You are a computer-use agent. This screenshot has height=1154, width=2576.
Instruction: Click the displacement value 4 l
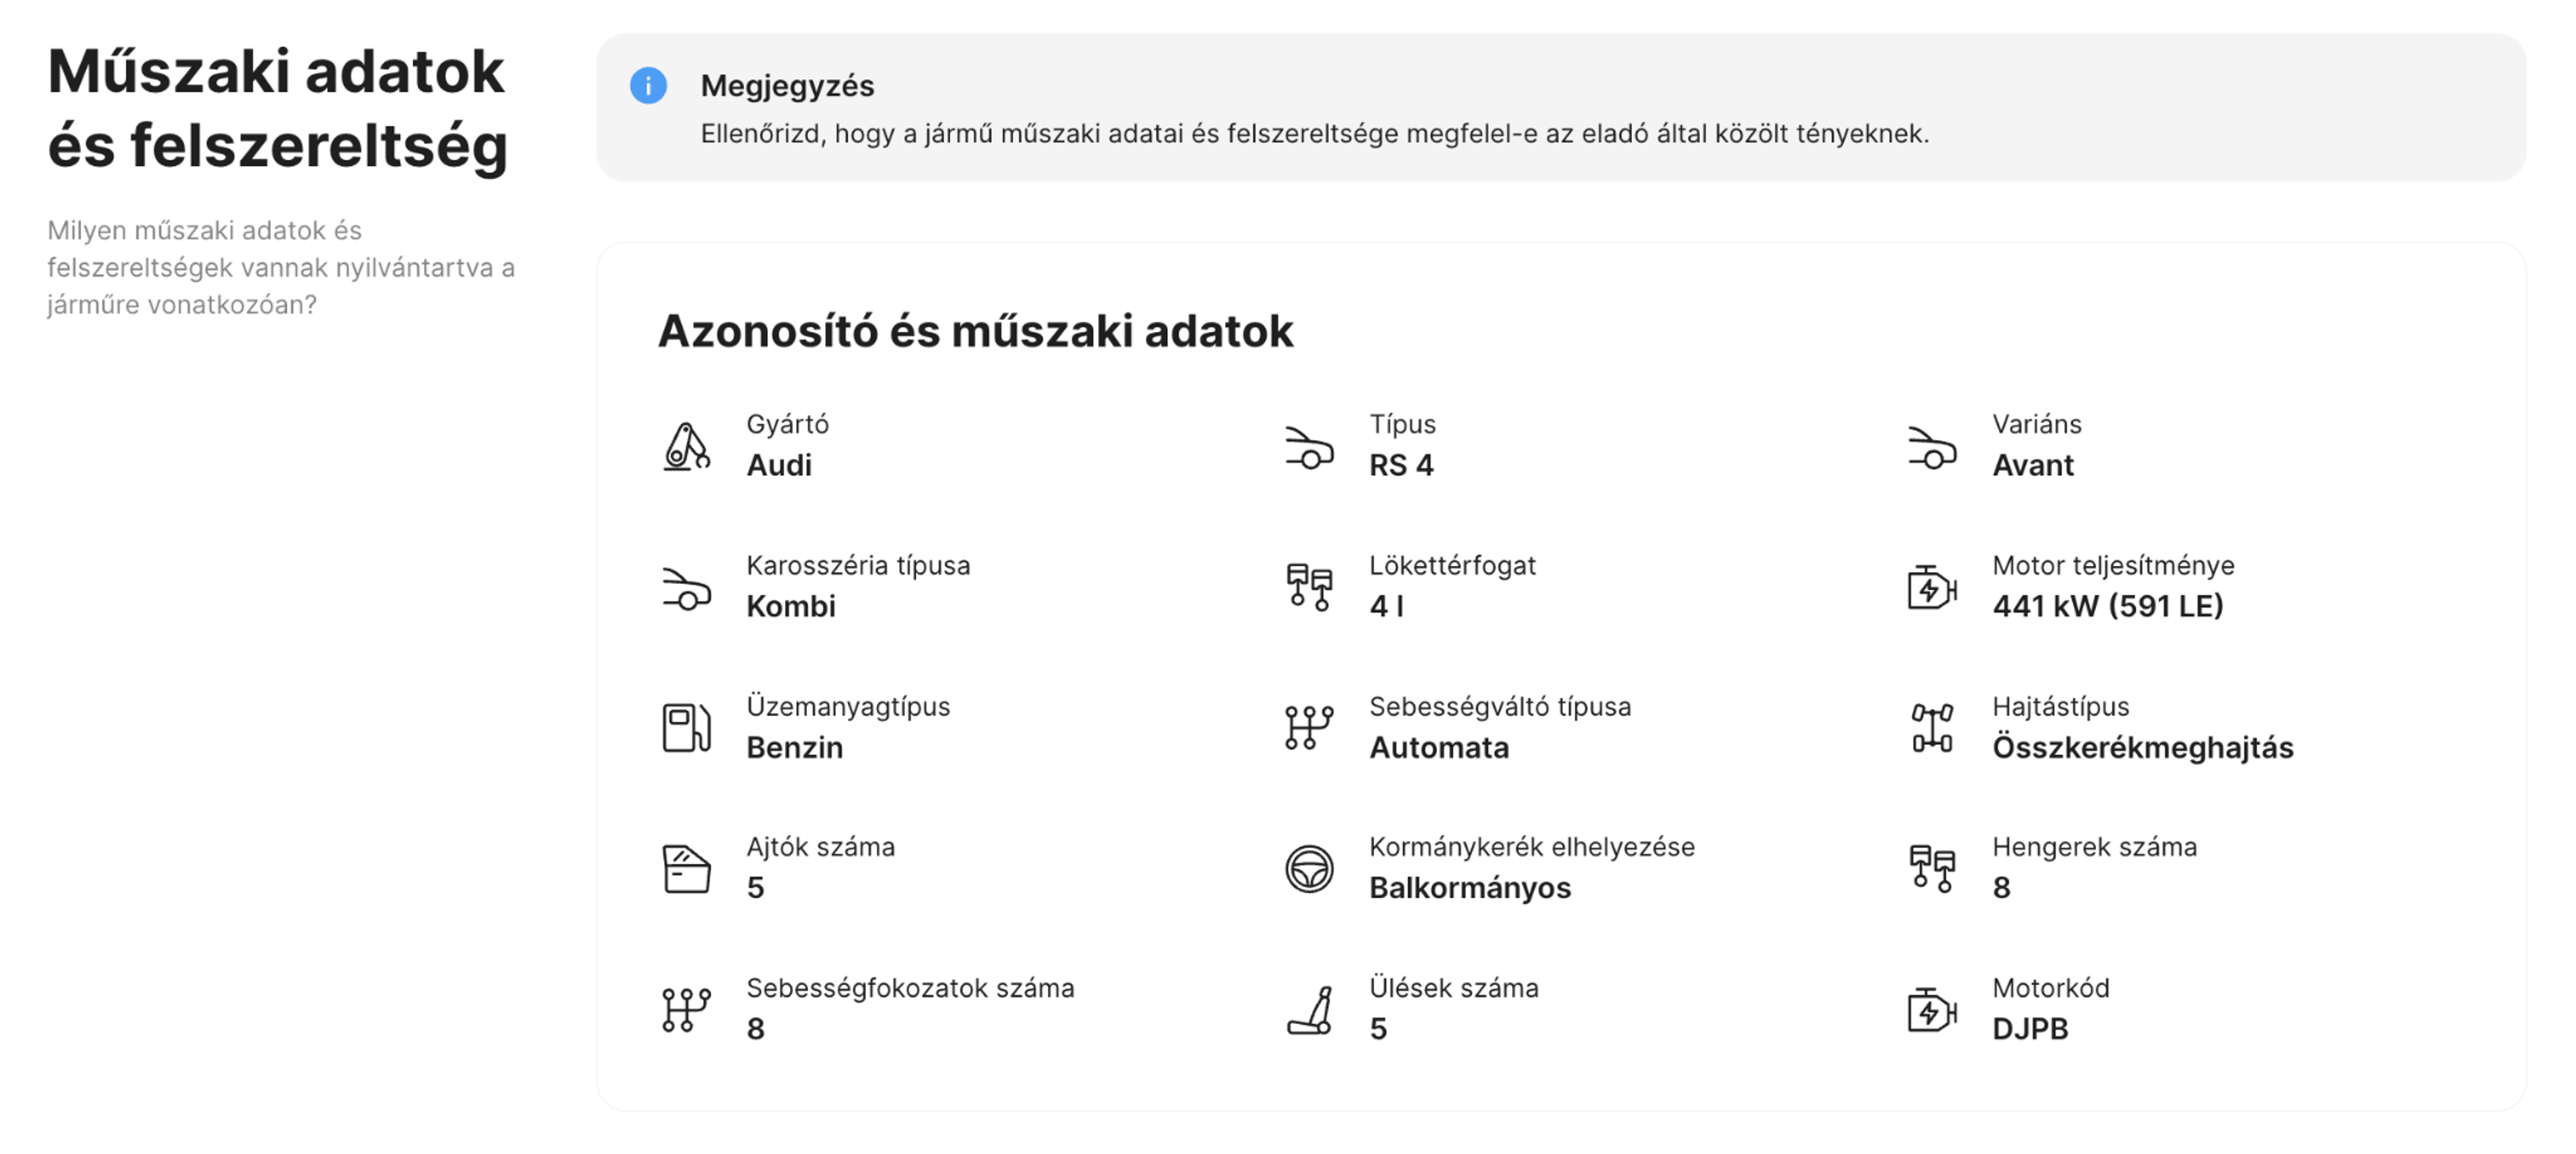(x=1386, y=606)
